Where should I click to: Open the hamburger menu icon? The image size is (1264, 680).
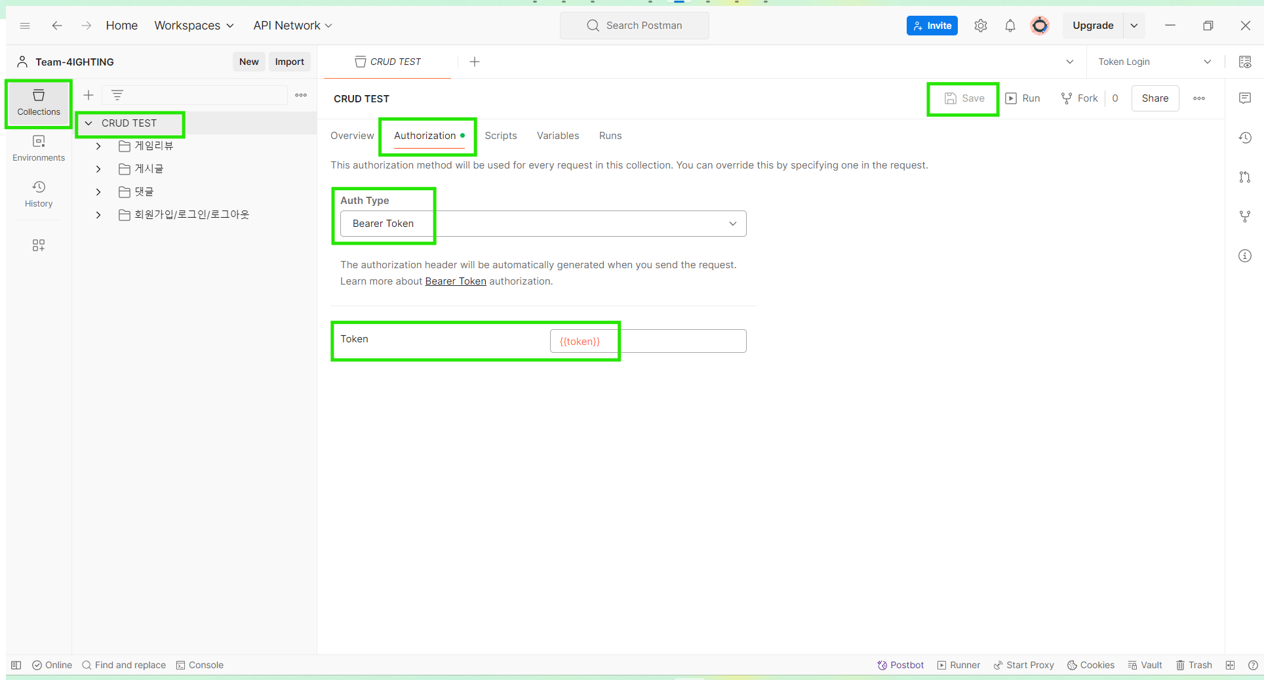tap(25, 26)
